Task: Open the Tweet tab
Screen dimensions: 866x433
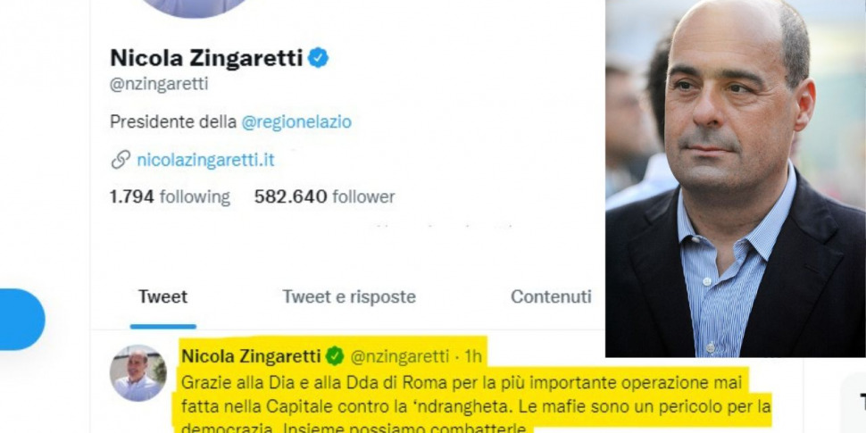Action: (162, 296)
